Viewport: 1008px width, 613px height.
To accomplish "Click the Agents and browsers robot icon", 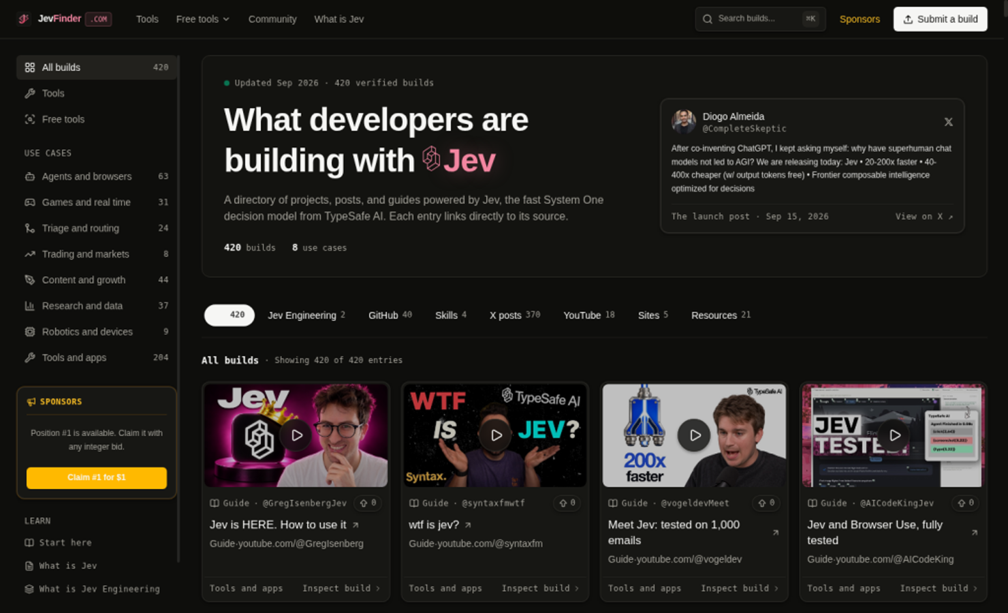I will (30, 176).
